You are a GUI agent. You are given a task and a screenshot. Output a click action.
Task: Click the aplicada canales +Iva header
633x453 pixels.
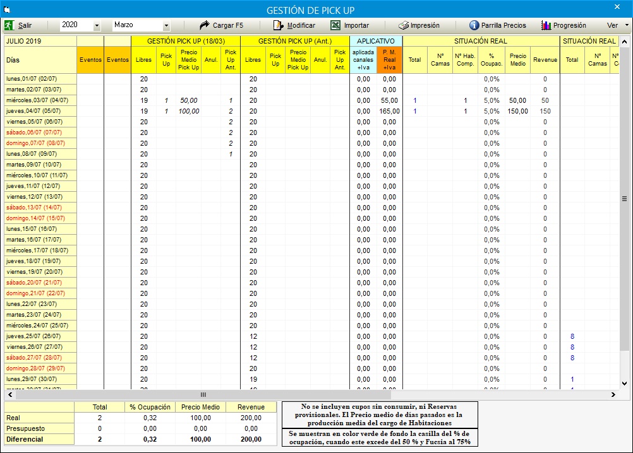pos(363,60)
